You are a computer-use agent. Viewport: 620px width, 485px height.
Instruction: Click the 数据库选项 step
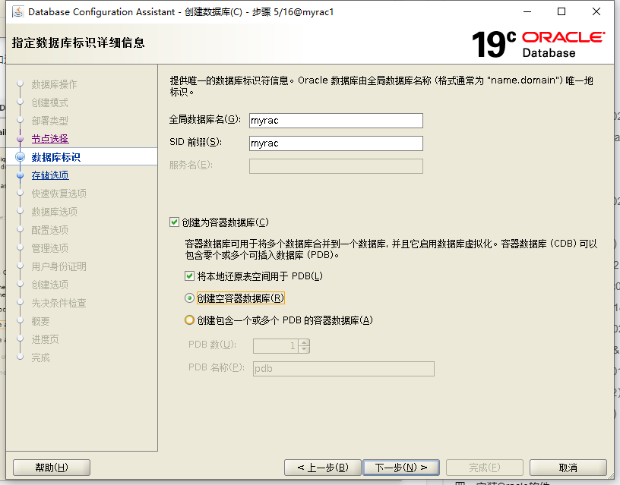point(55,212)
